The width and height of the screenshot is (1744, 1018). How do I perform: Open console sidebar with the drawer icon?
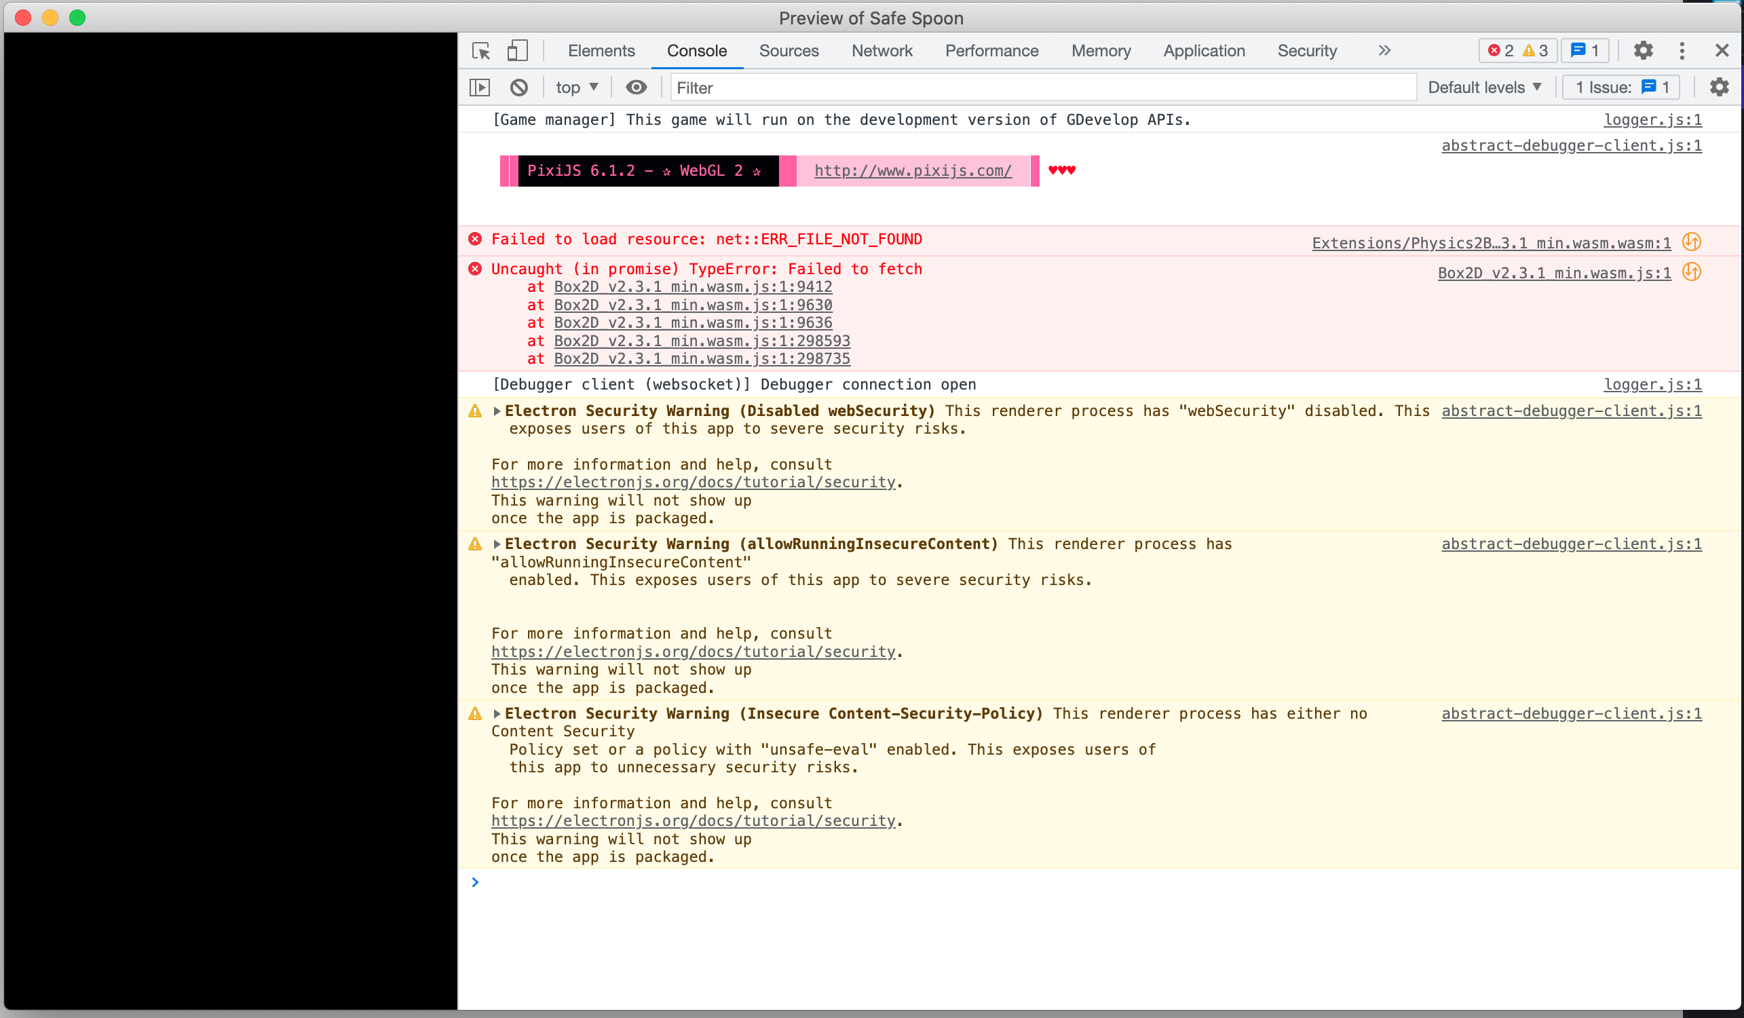coord(480,87)
